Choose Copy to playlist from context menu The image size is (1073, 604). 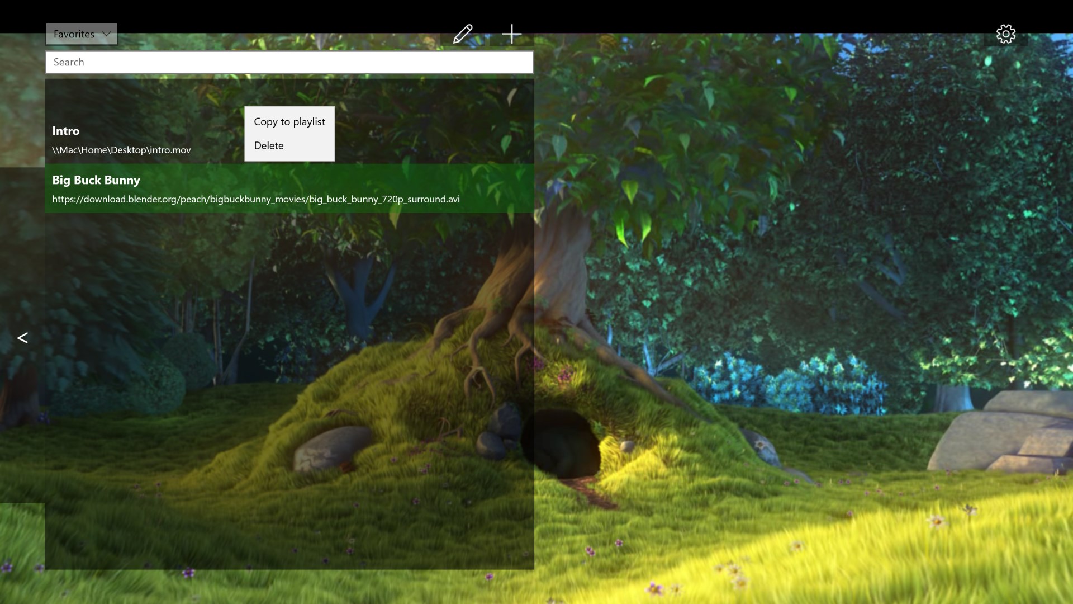point(289,122)
